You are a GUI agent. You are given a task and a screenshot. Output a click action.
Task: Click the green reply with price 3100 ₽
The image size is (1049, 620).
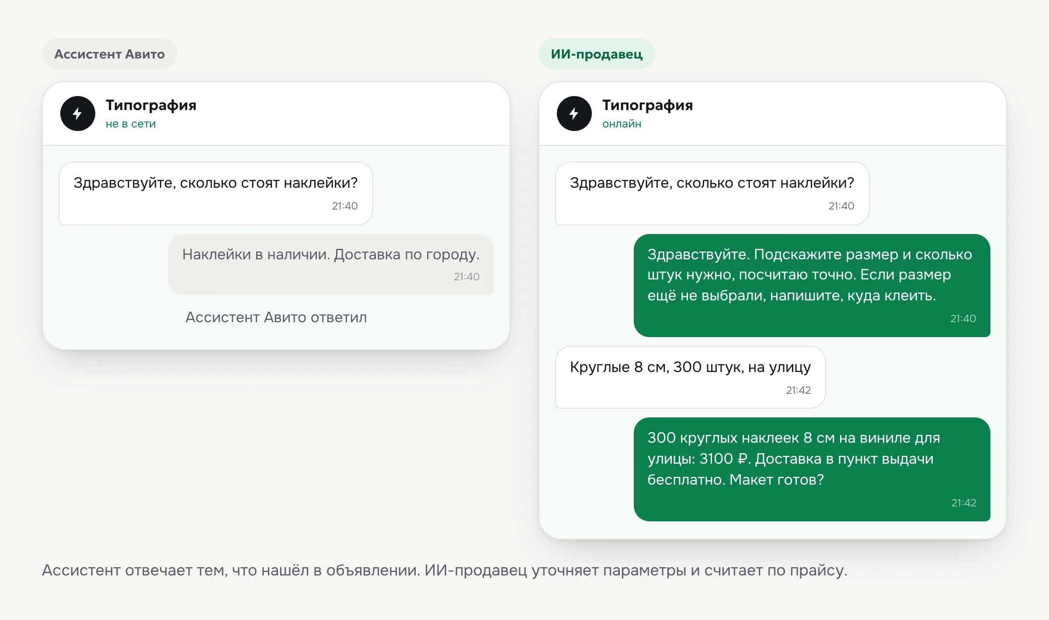[x=812, y=469]
